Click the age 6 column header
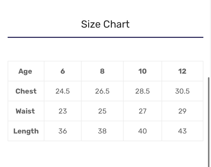Screen dimensions: 211x167 63,71
